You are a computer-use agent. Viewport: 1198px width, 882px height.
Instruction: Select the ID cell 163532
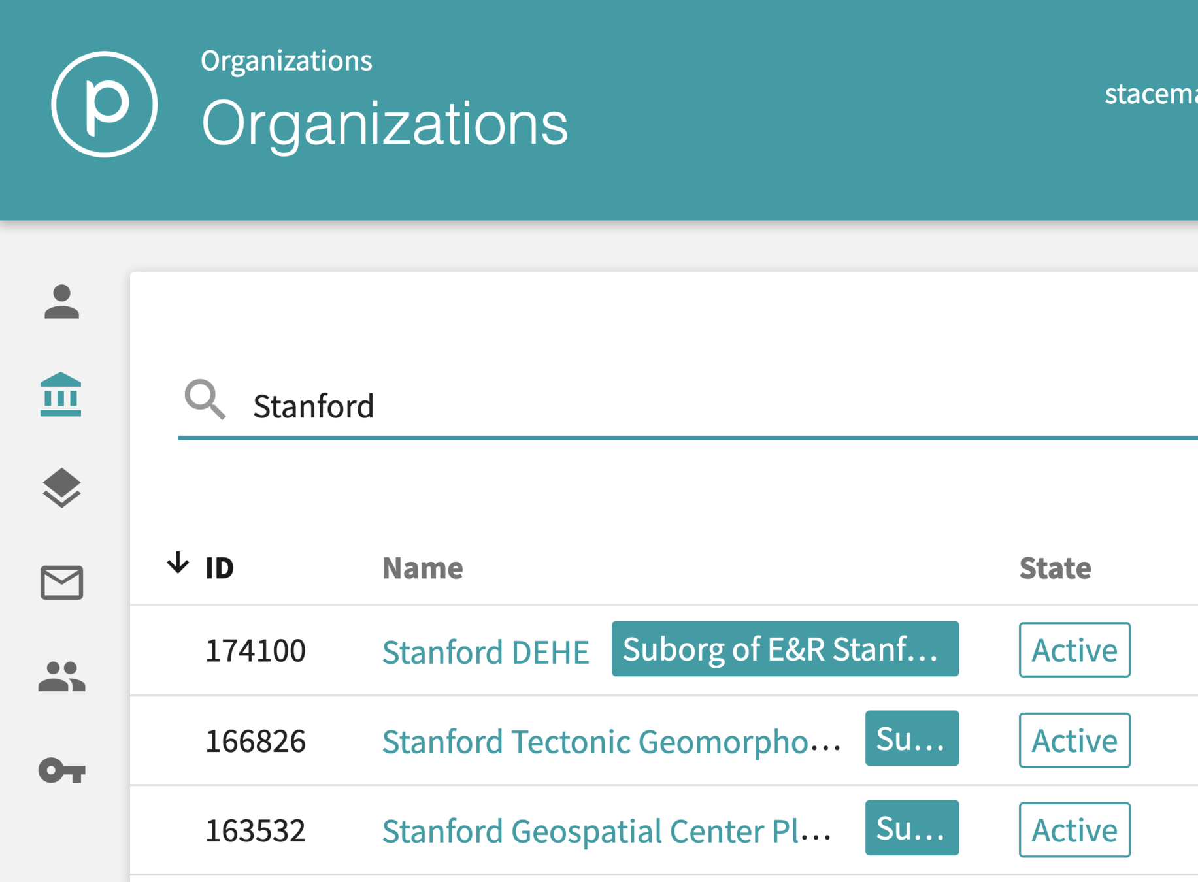pyautogui.click(x=256, y=830)
